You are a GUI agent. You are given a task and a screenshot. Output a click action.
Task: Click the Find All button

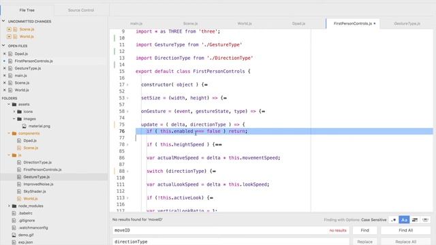pyautogui.click(x=406, y=230)
